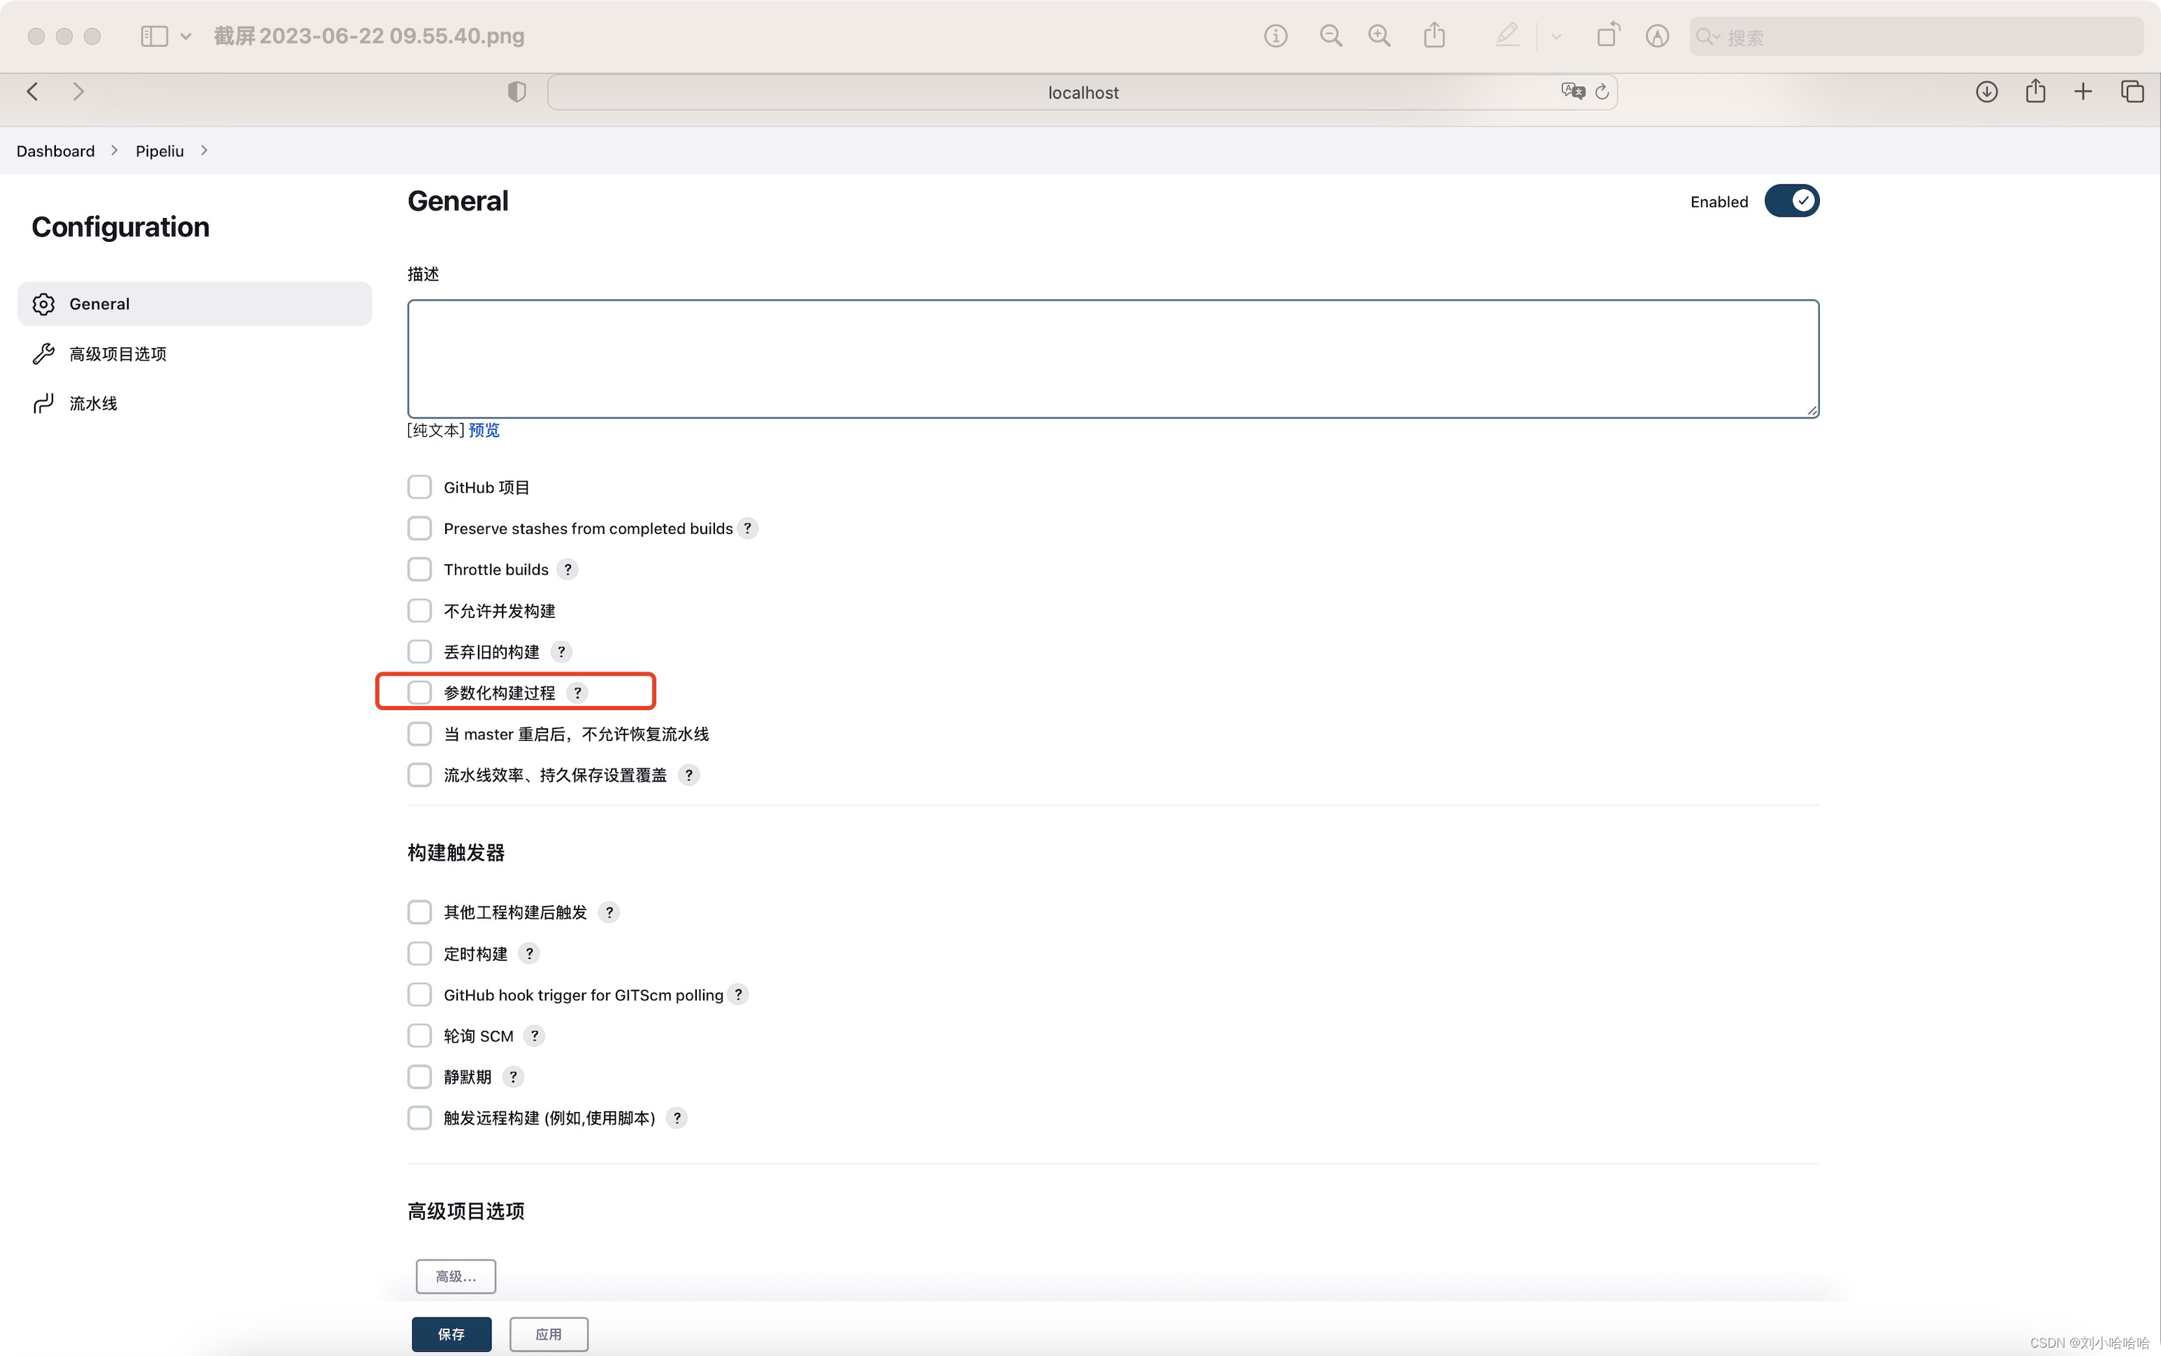The height and width of the screenshot is (1356, 2161).
Task: Check 触发远程构建 checkbox
Action: tap(419, 1118)
